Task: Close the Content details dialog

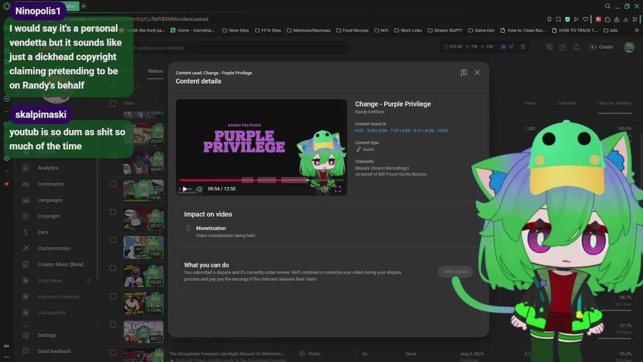Action: tap(477, 72)
